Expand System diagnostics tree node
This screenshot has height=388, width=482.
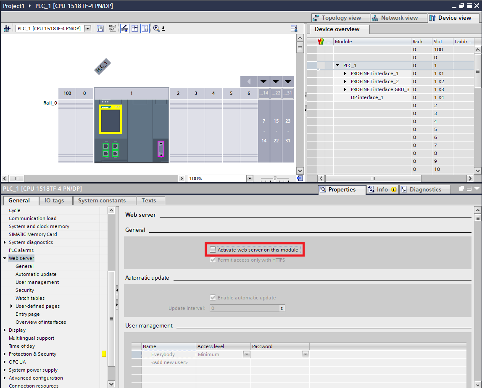(5, 242)
